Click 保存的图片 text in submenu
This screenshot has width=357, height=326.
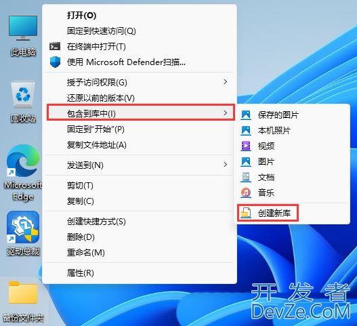tap(278, 115)
